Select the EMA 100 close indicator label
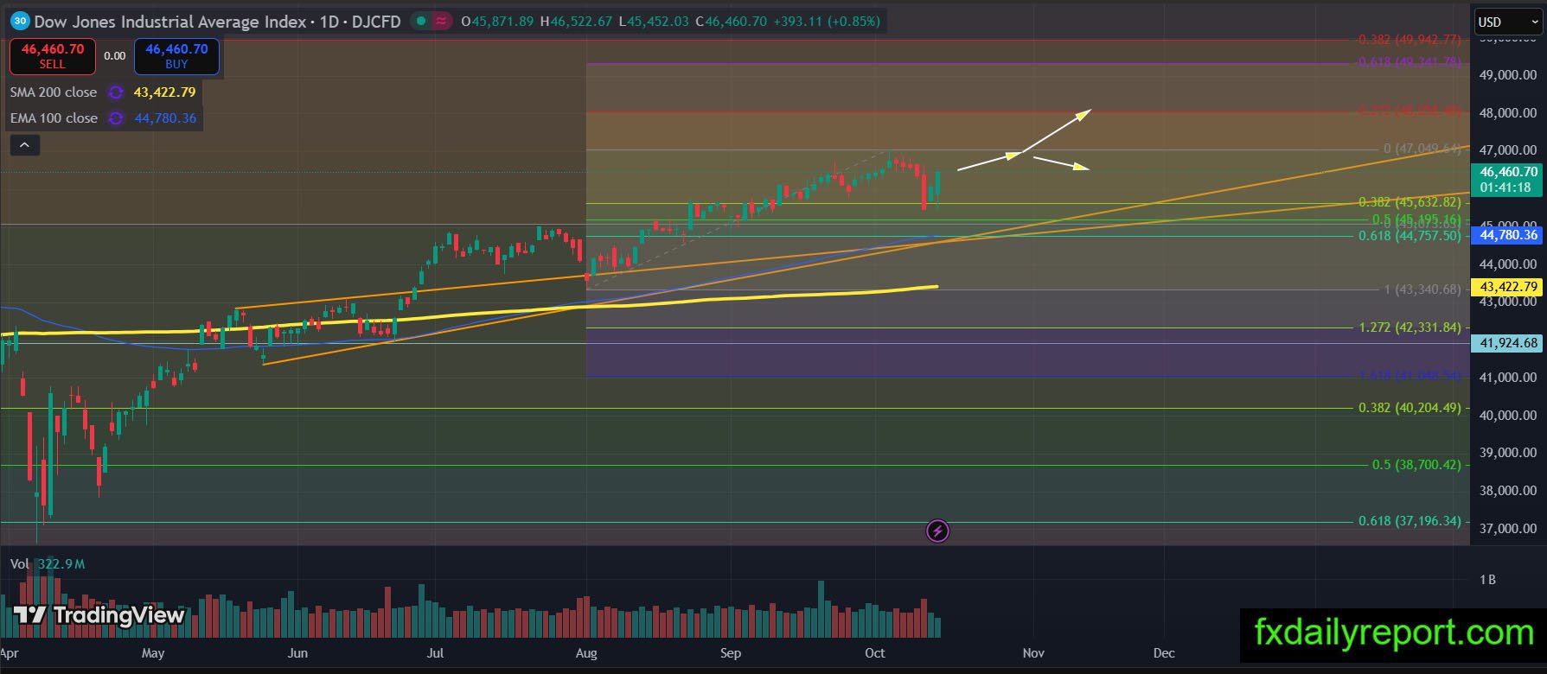The width and height of the screenshot is (1547, 674). tap(54, 118)
